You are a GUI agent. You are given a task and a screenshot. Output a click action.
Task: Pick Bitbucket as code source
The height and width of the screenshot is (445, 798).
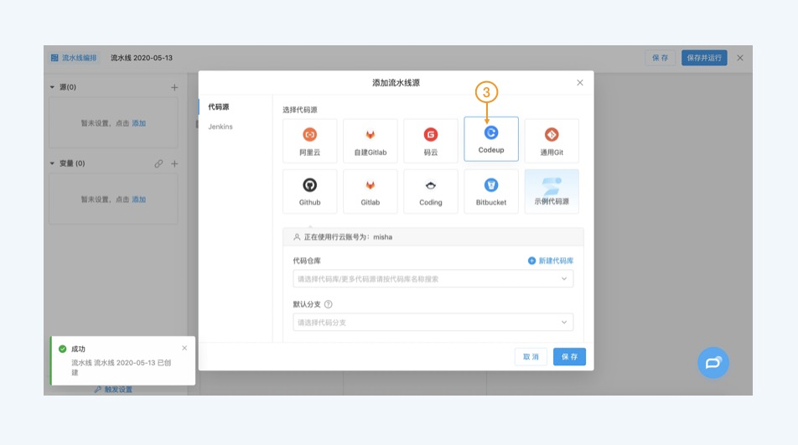click(x=491, y=191)
